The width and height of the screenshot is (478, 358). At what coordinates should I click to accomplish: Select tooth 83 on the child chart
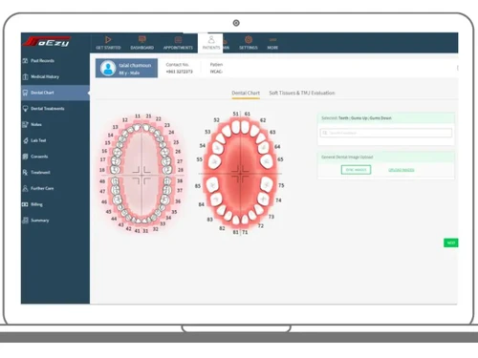coord(222,210)
